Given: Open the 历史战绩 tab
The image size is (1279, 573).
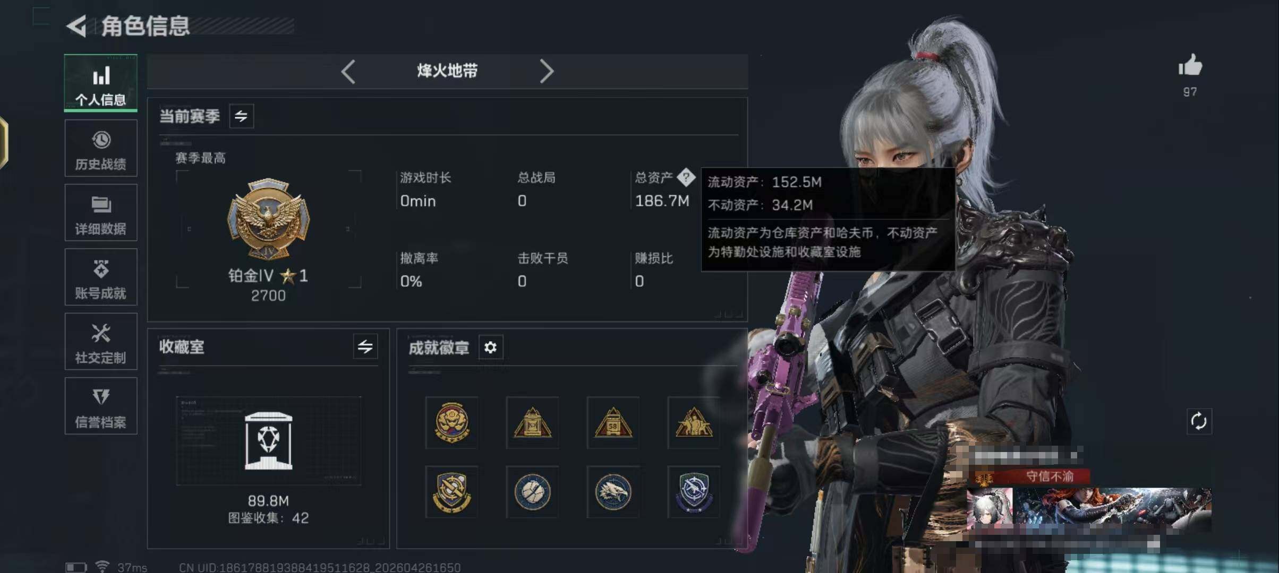Looking at the screenshot, I should [101, 148].
